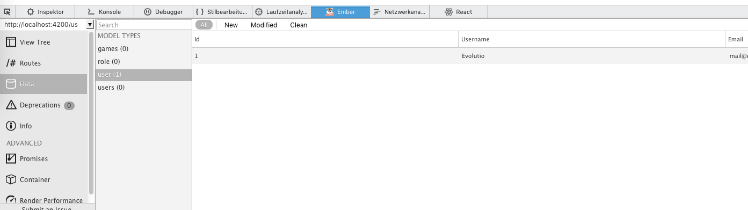Open Routes in sidebar

click(43, 63)
